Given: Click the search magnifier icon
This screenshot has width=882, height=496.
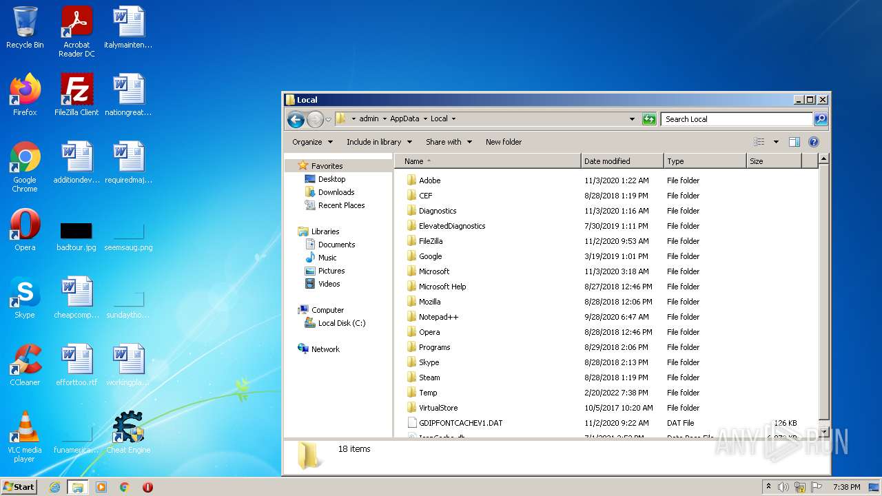Looking at the screenshot, I should [x=820, y=119].
